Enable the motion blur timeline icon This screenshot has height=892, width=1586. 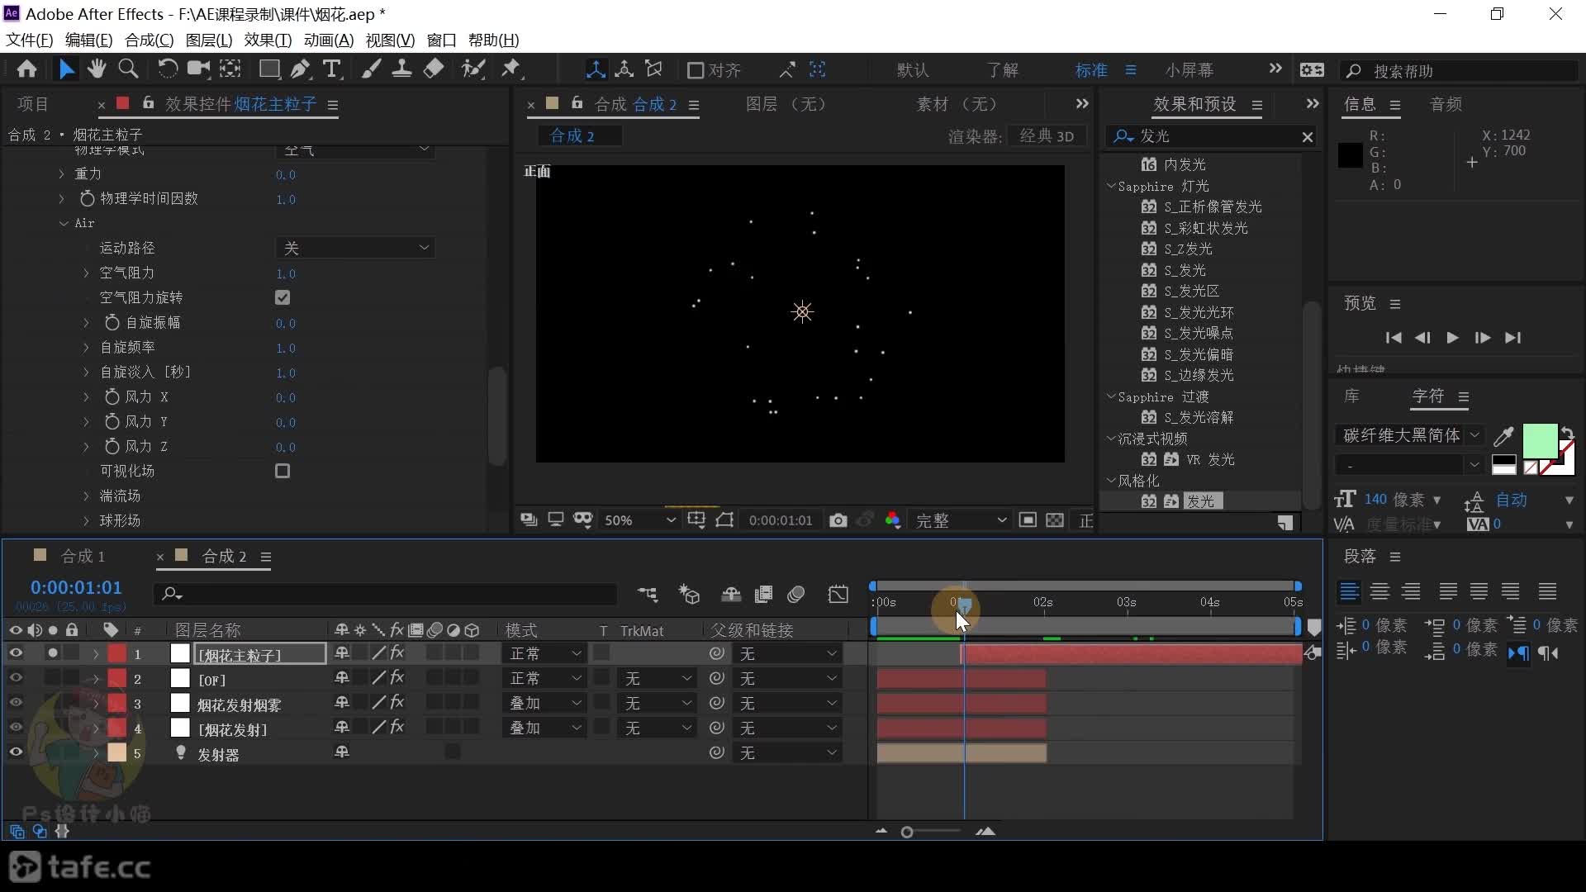796,595
